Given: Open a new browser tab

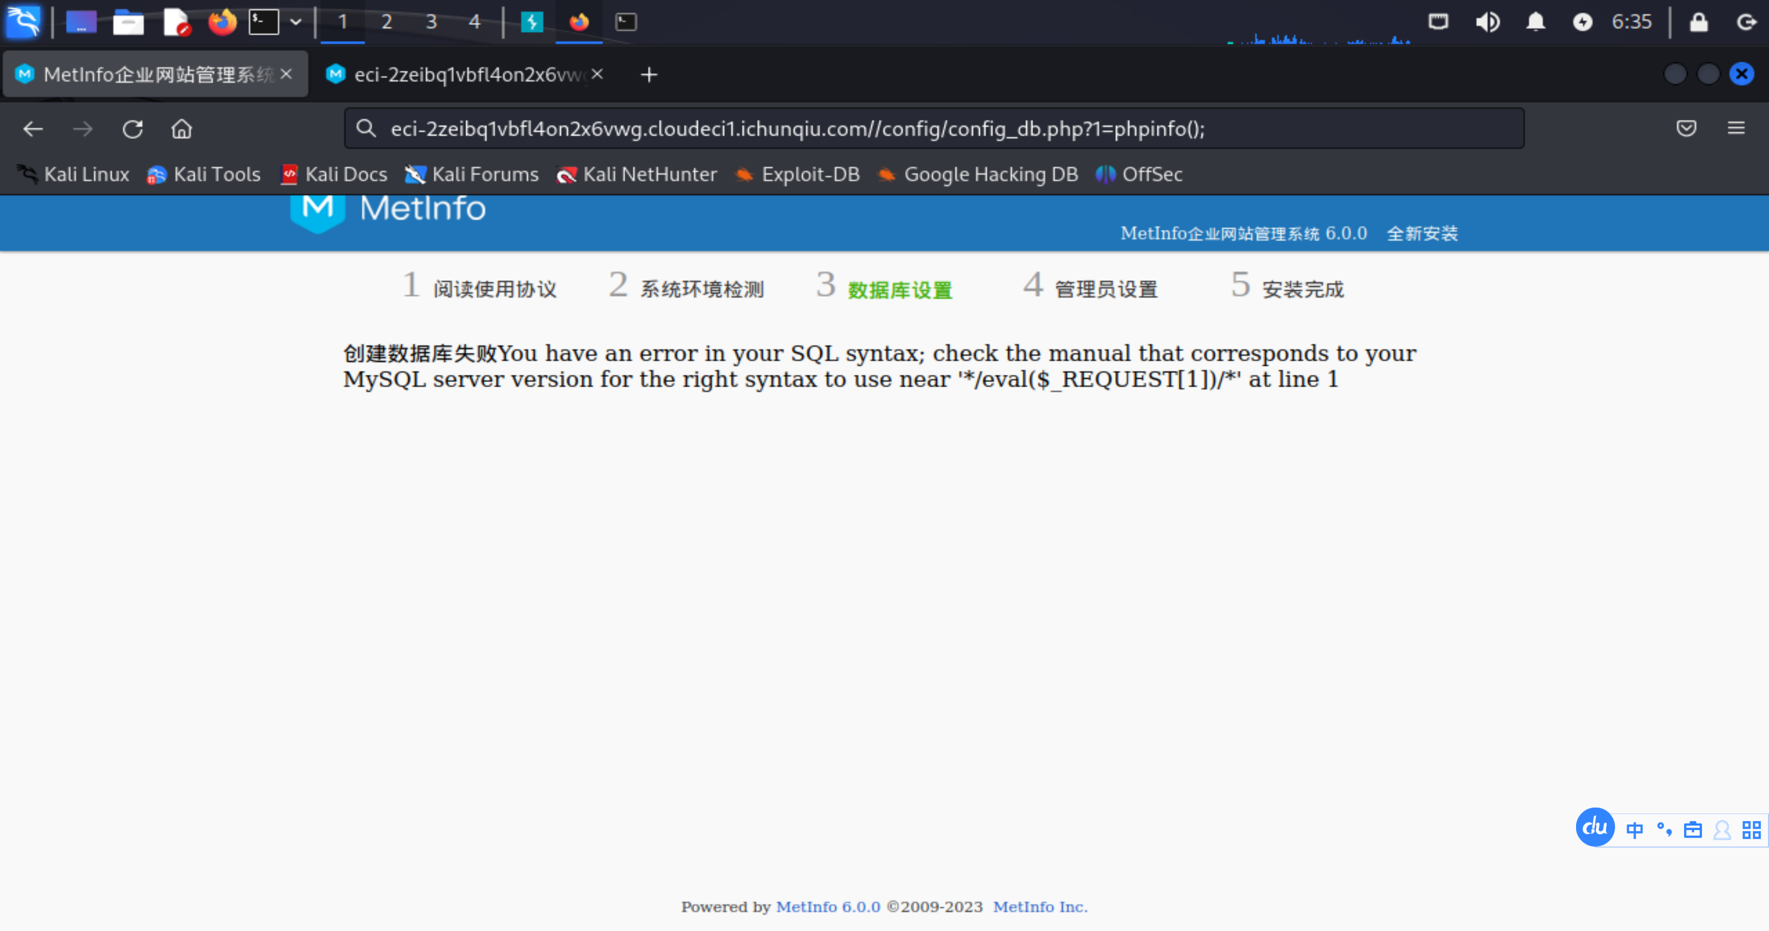Looking at the screenshot, I should coord(649,74).
